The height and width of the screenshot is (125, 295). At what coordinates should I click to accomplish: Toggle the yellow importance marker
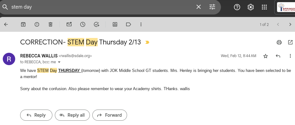[147, 42]
